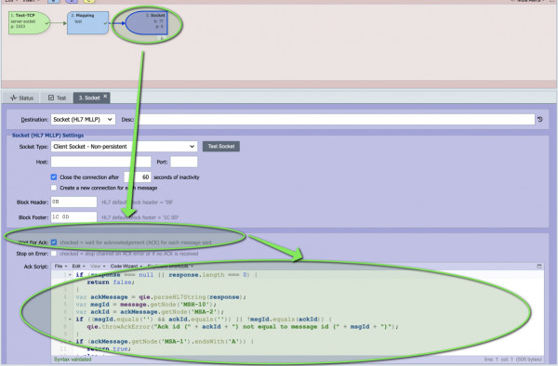Switch to the Test tab
The image size is (558, 366).
pyautogui.click(x=58, y=98)
